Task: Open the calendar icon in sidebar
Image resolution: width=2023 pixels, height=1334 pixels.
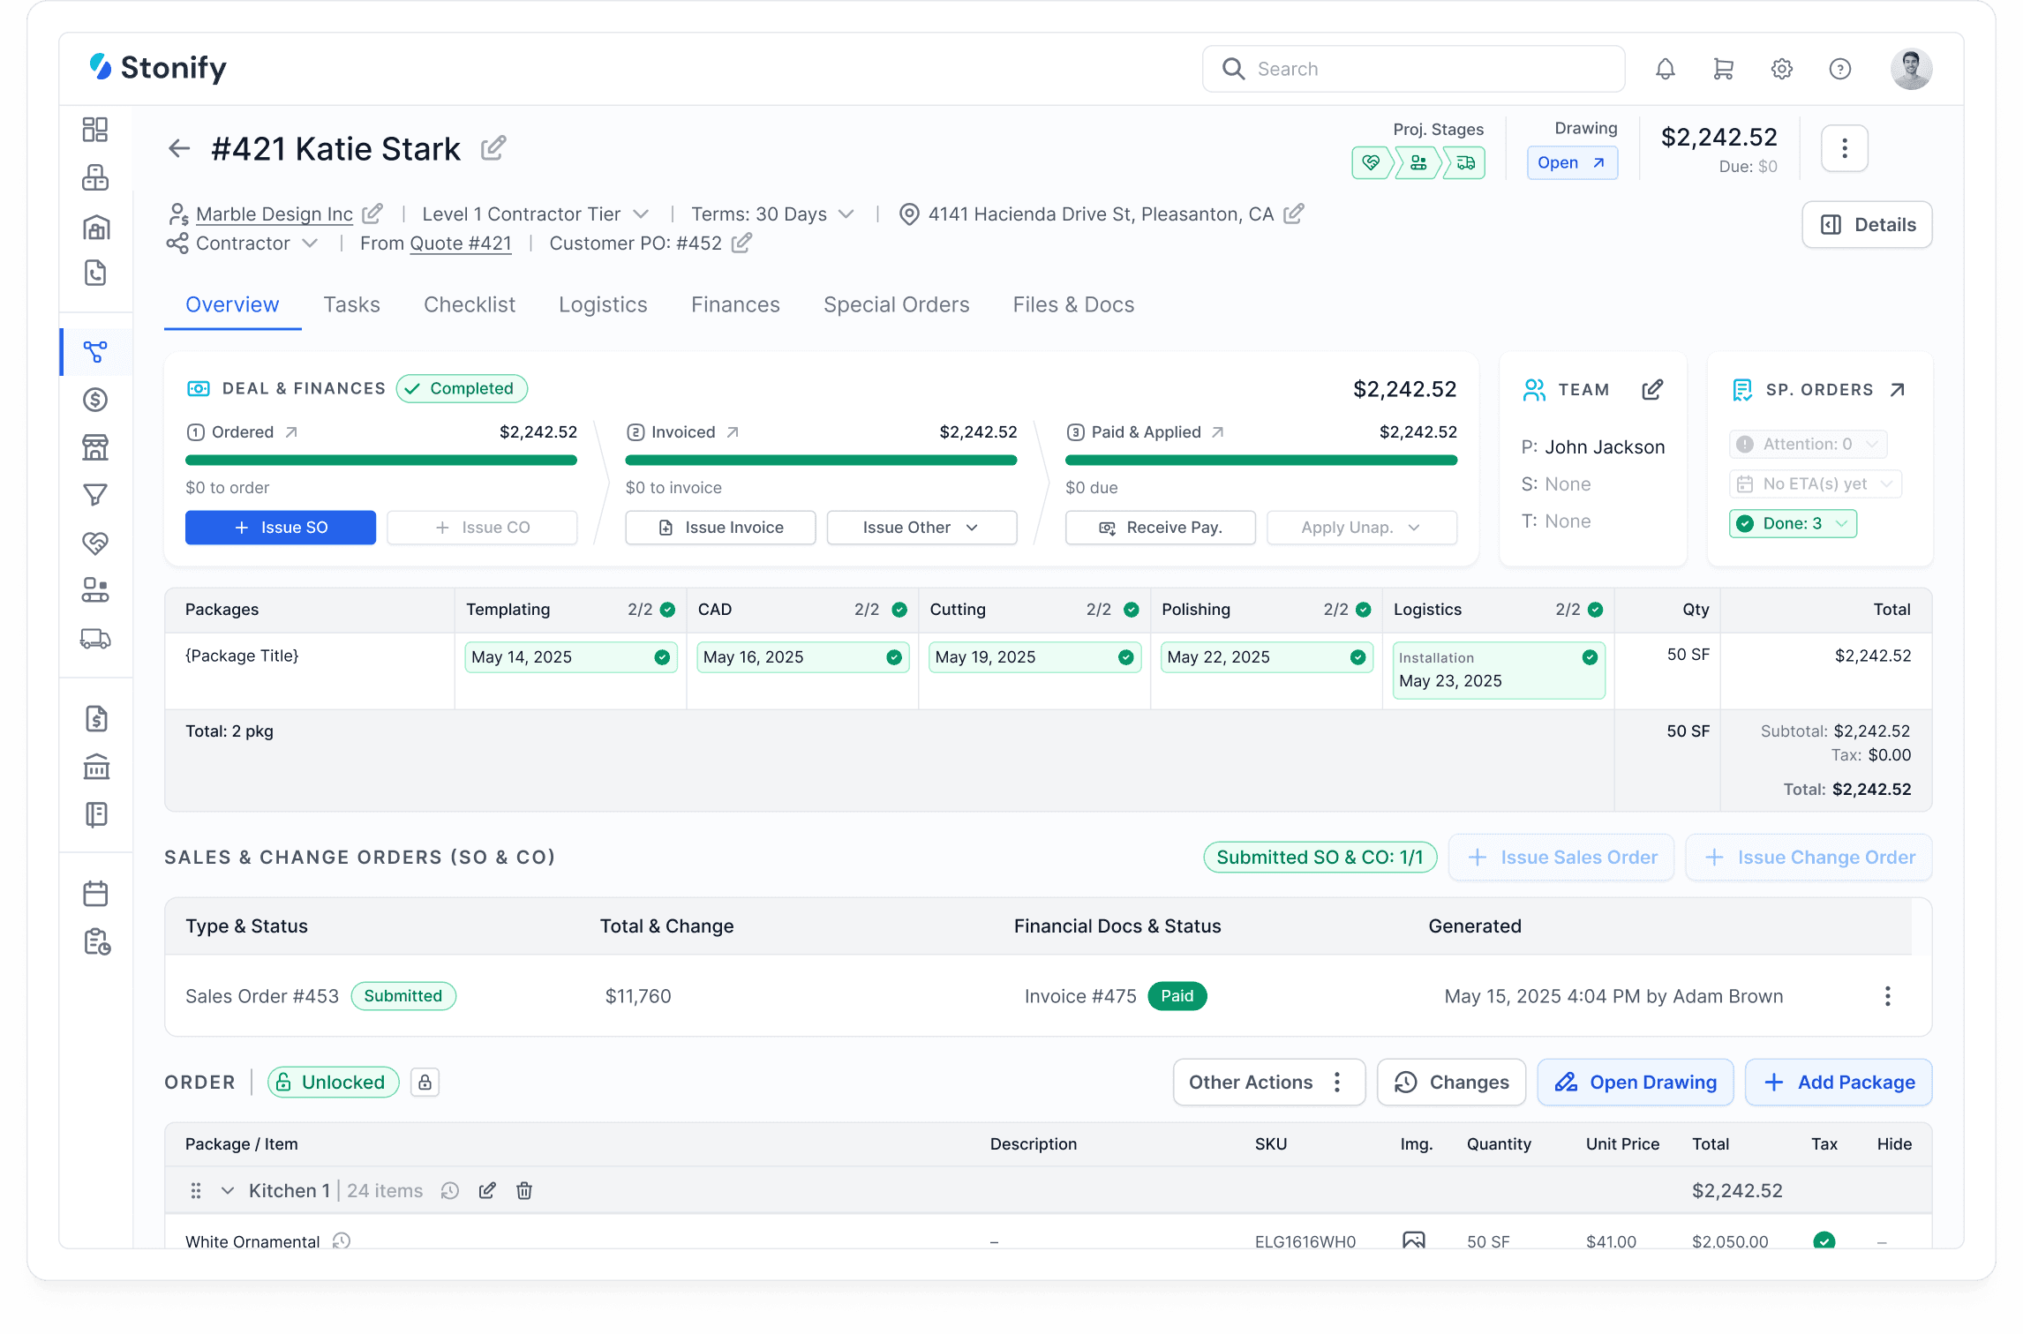Action: point(95,894)
